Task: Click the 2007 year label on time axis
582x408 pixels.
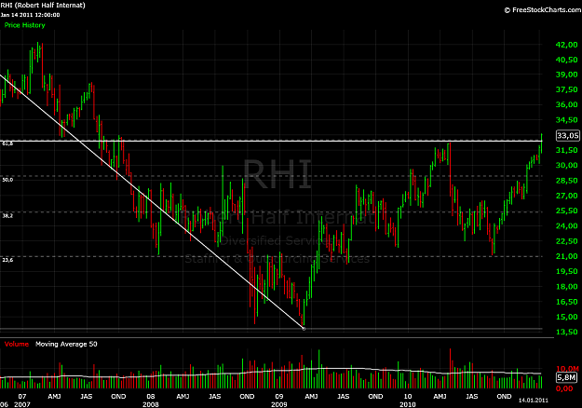Action: pos(22,404)
